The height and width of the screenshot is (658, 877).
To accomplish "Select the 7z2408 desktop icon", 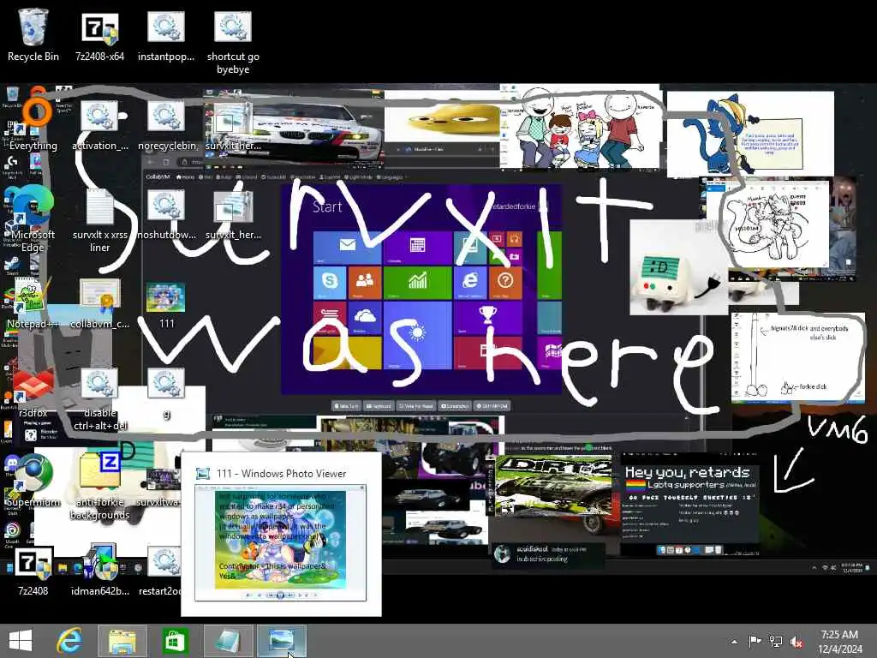I will point(33,571).
